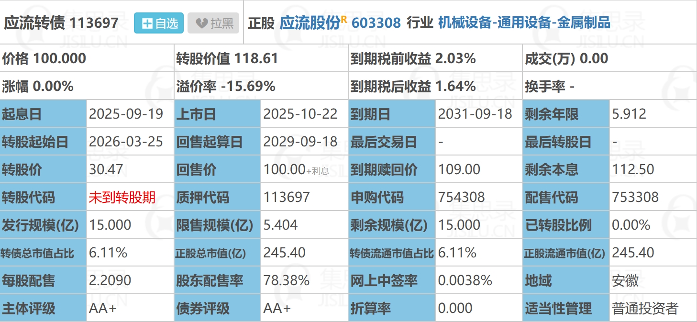
Task: Select the 换手率 cell
Action: click(x=610, y=86)
